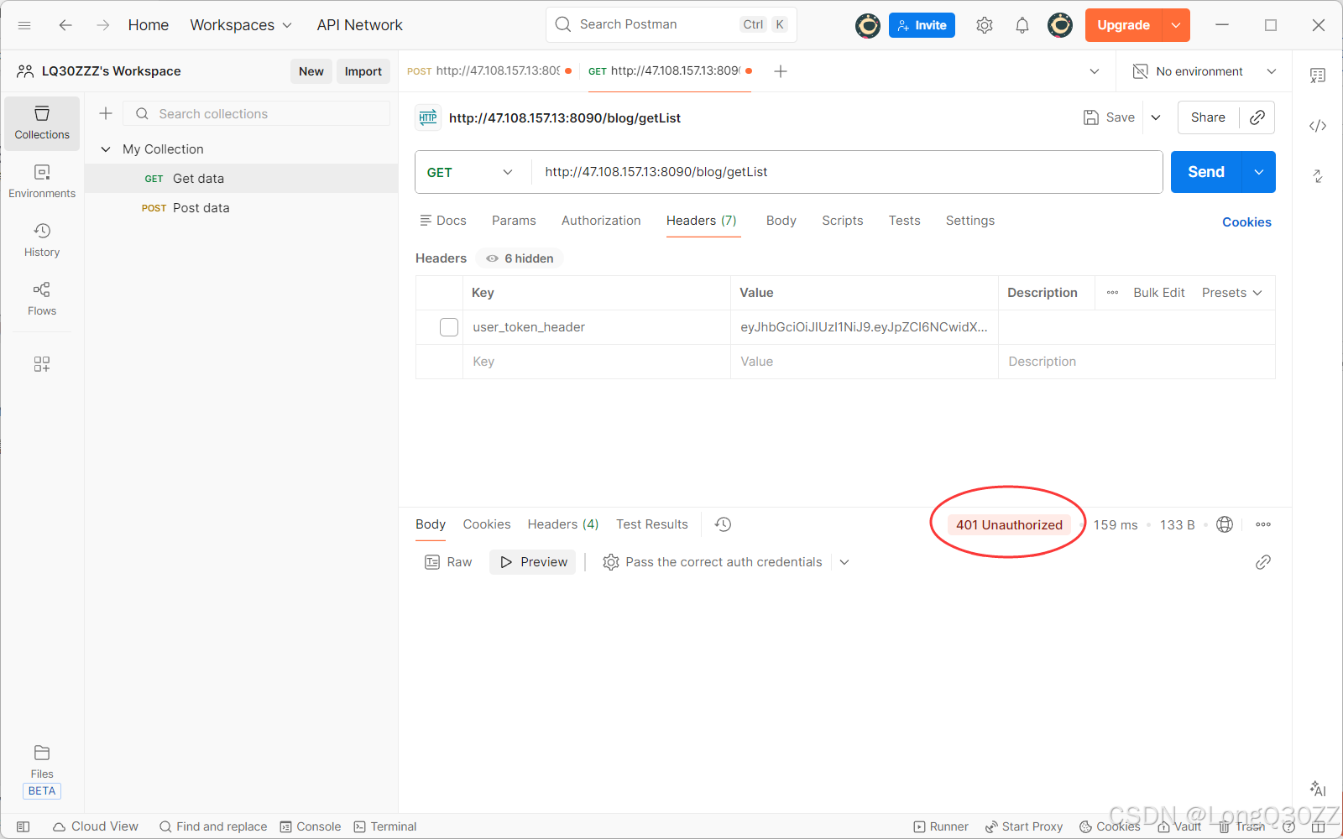Select the Preview response view
1343x839 pixels.
click(x=533, y=562)
